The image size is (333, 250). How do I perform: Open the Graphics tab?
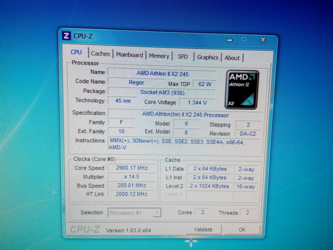(207, 57)
